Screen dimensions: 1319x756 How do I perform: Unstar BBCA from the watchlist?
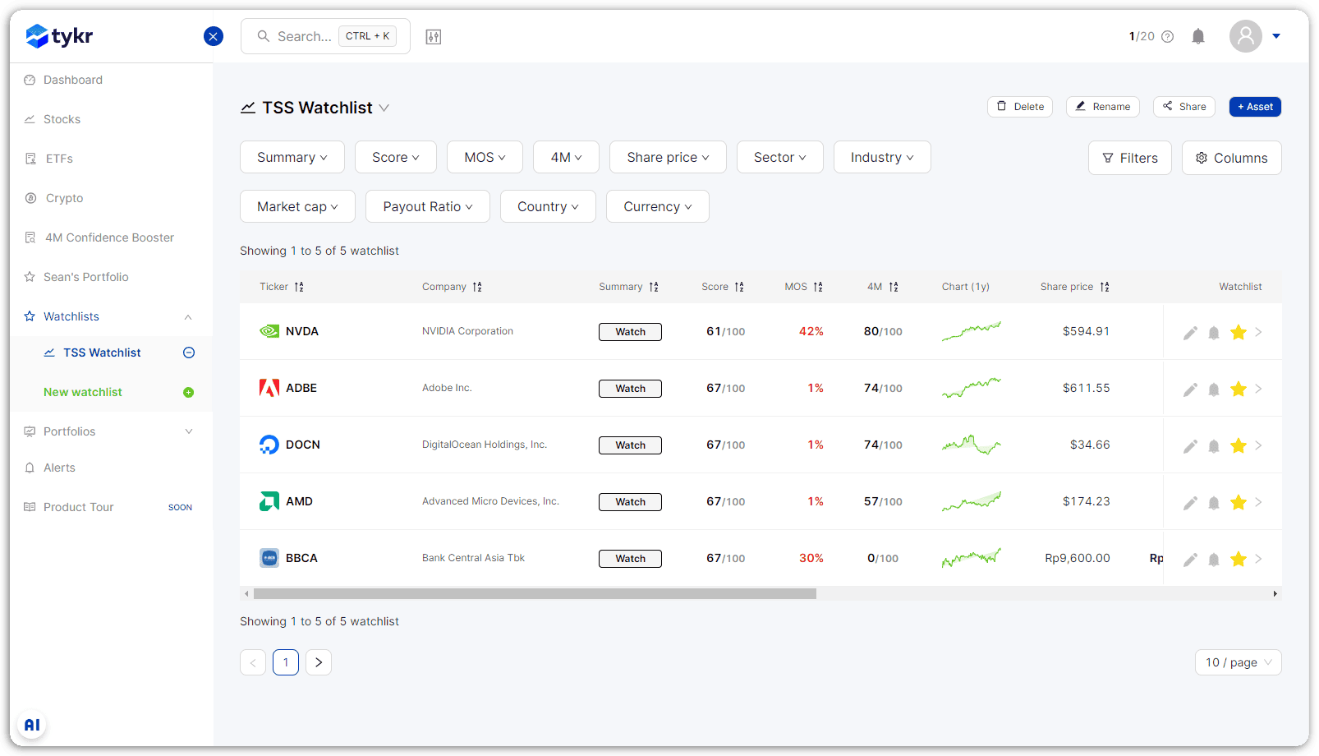pyautogui.click(x=1239, y=559)
